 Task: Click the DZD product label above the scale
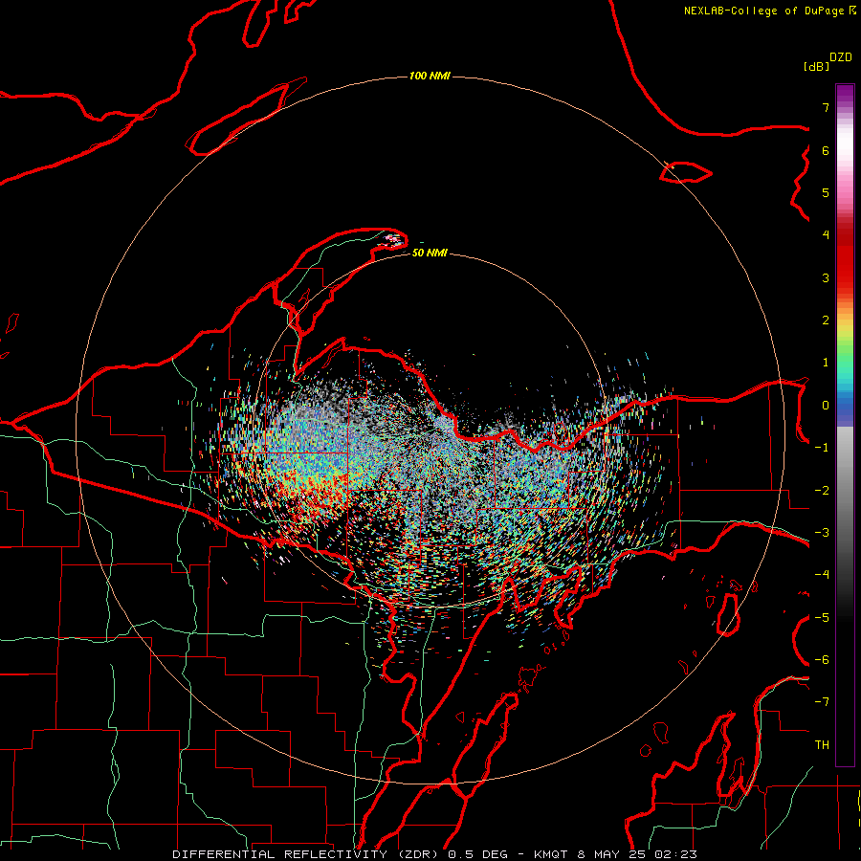click(841, 57)
